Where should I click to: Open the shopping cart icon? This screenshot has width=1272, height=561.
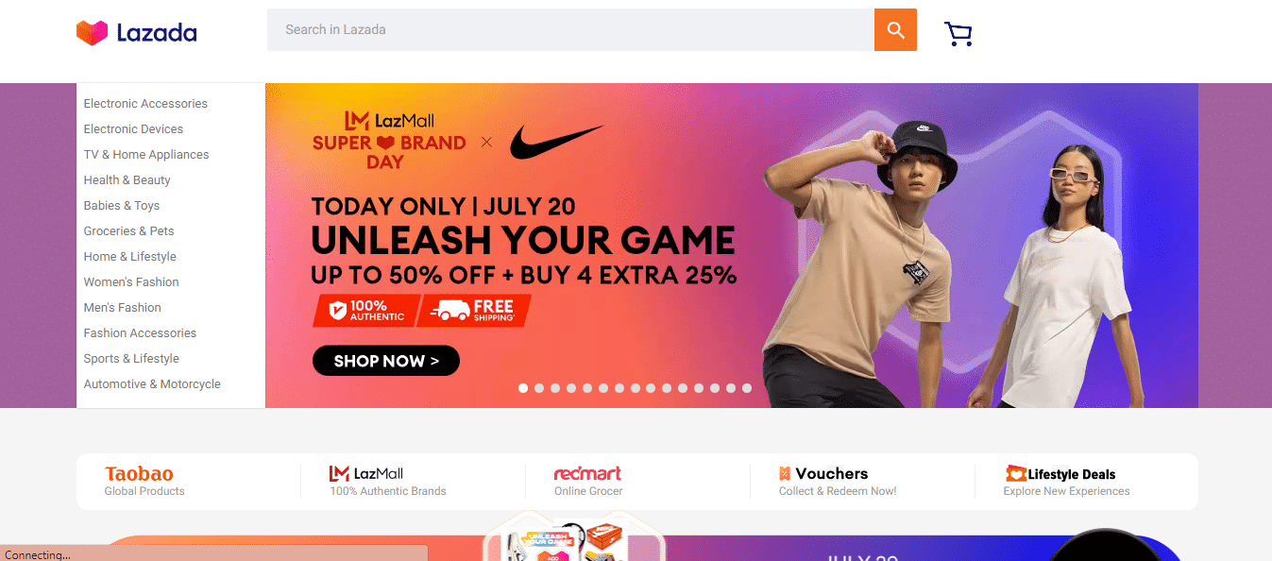click(958, 33)
